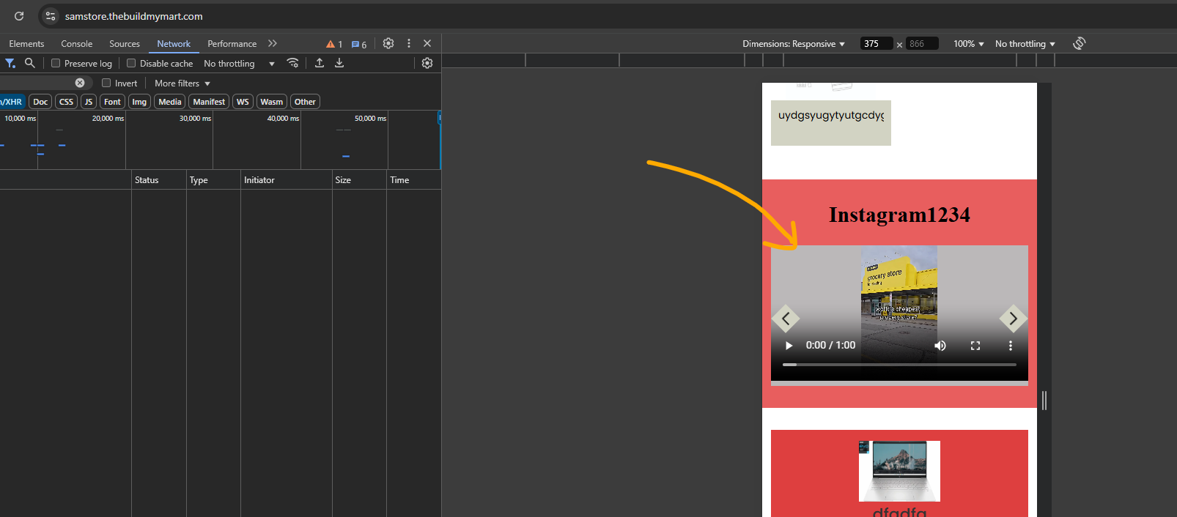
Task: Close the DevTools panel
Action: coord(427,44)
